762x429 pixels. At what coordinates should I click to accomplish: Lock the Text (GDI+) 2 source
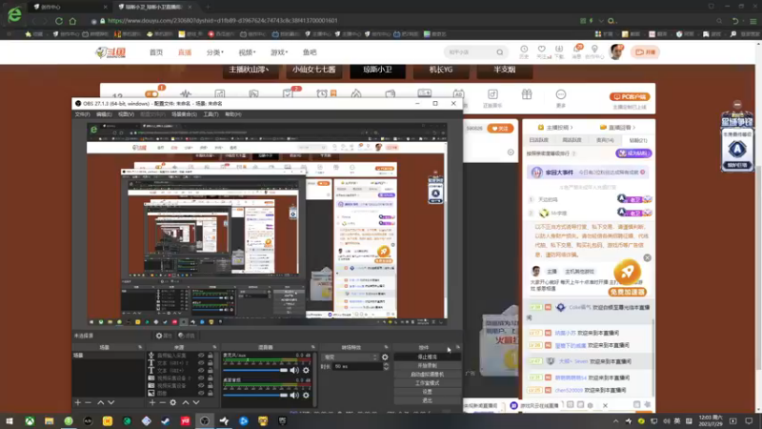[x=211, y=363]
